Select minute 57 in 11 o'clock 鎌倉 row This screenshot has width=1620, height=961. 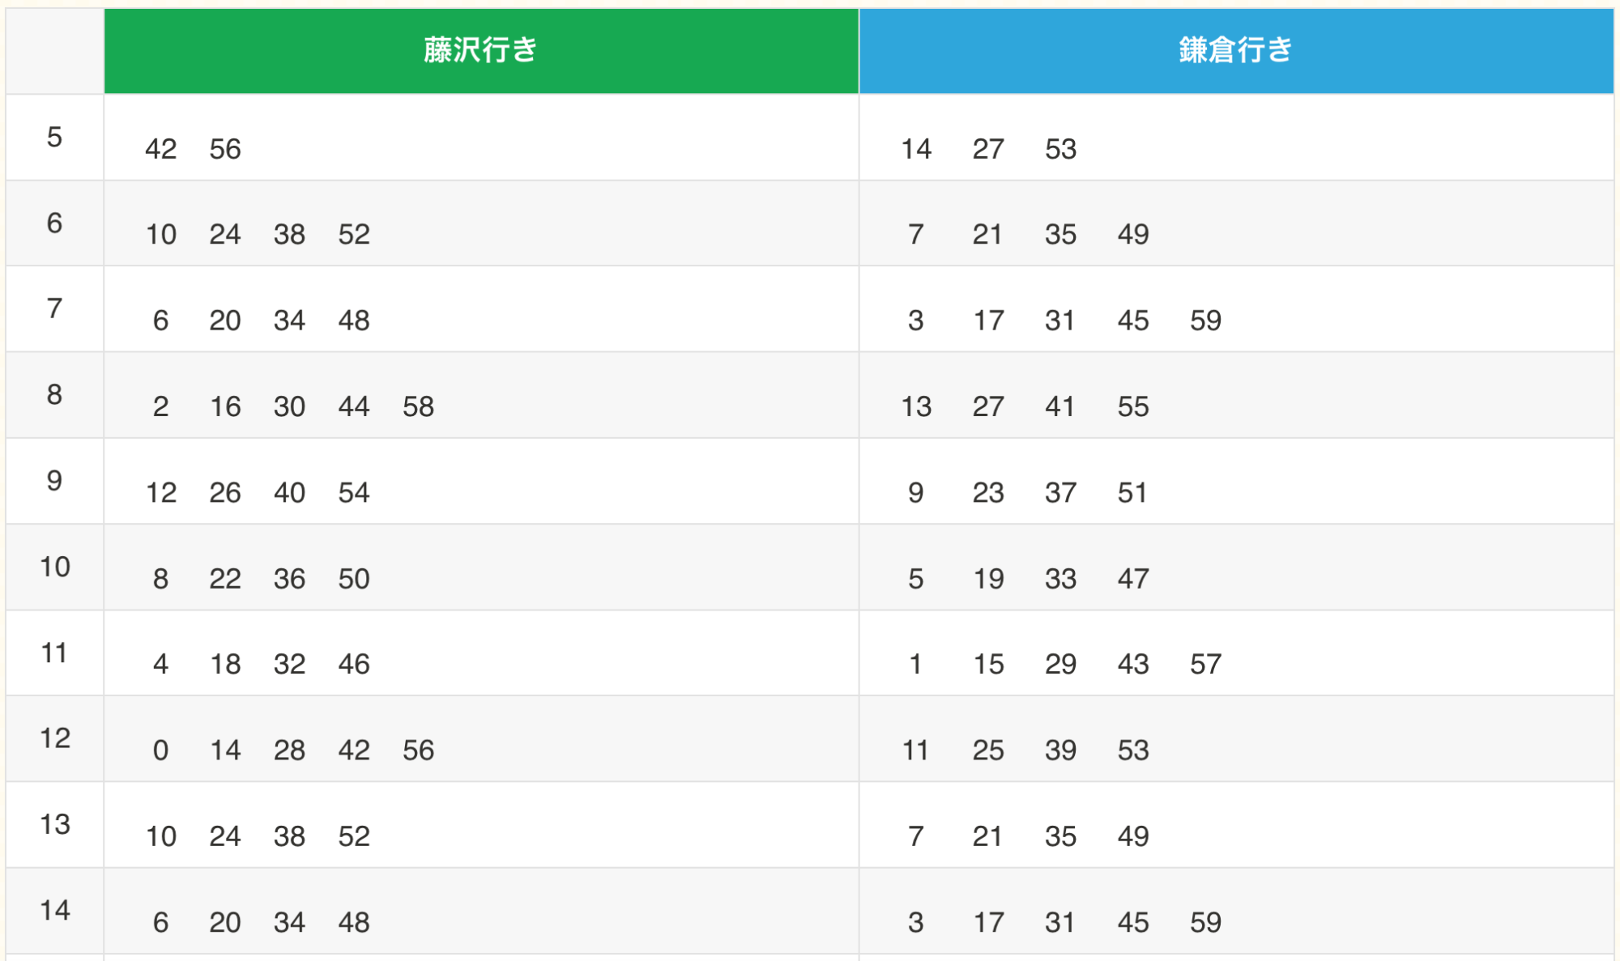click(1205, 665)
